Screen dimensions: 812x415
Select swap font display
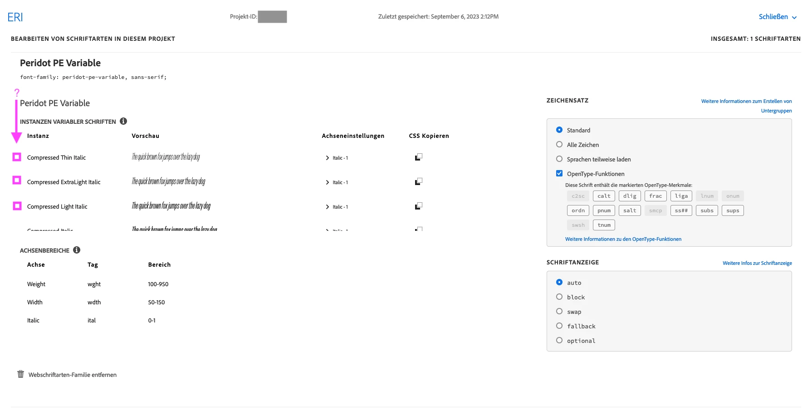tap(559, 311)
